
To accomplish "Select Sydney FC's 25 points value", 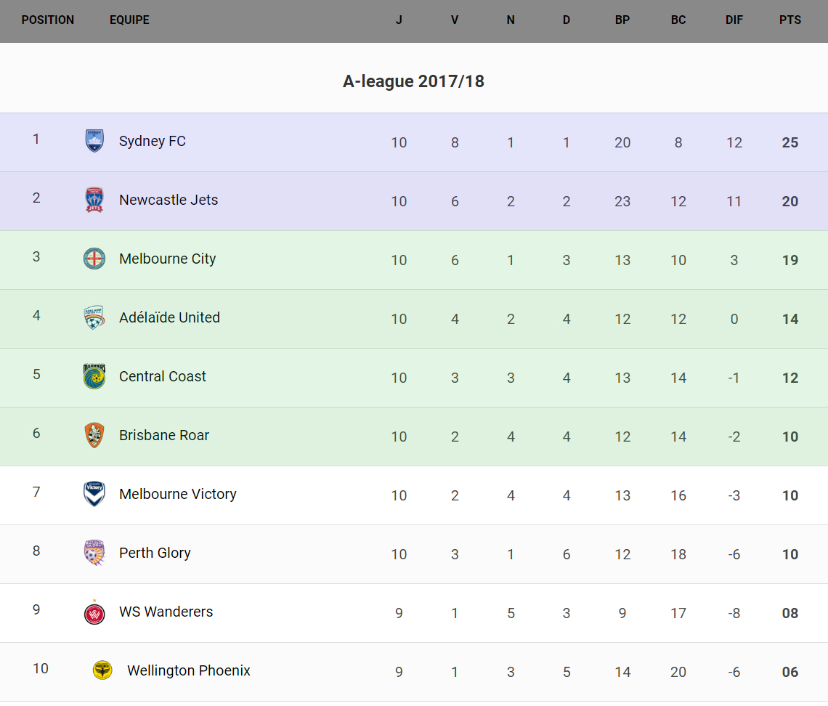I will coord(790,142).
